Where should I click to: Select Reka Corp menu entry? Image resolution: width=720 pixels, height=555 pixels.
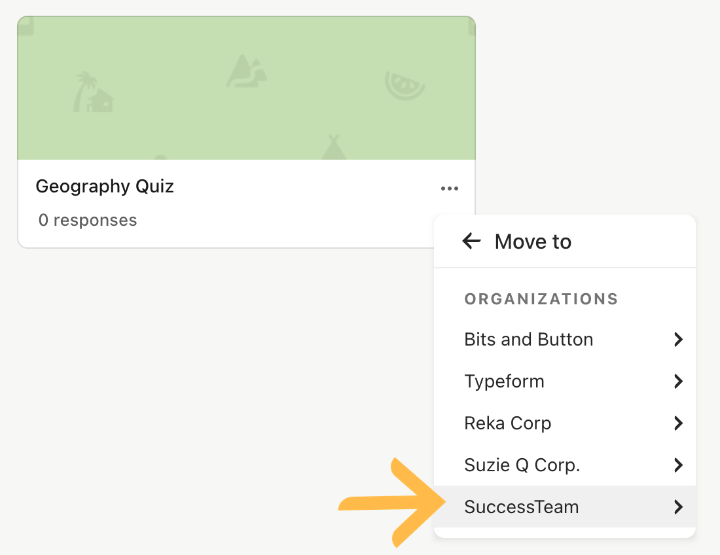[x=565, y=423]
